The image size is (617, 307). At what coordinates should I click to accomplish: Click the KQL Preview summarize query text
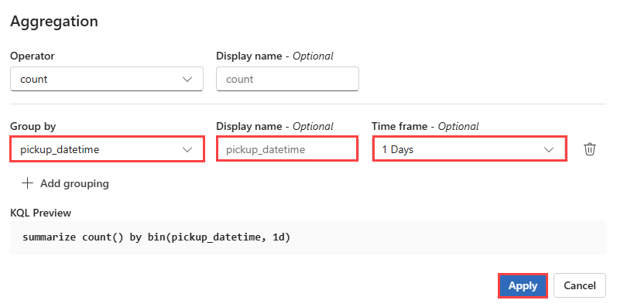[156, 237]
